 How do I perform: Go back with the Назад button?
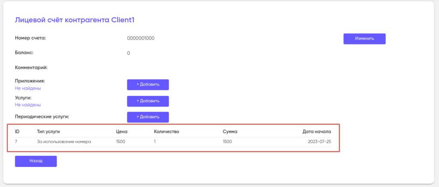point(36,161)
